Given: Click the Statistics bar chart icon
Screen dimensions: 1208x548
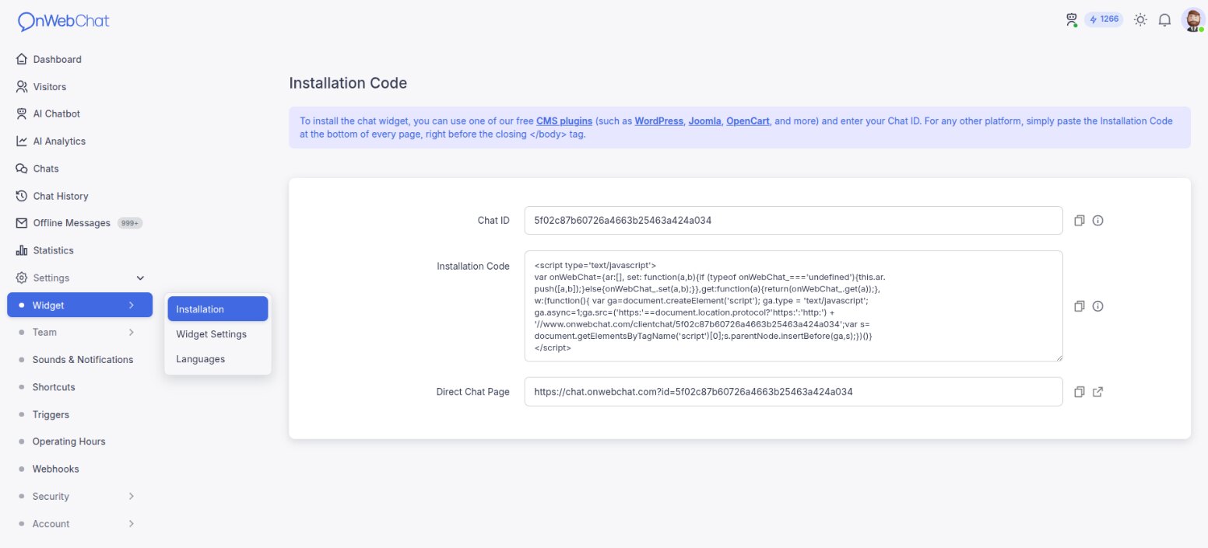Looking at the screenshot, I should (22, 250).
